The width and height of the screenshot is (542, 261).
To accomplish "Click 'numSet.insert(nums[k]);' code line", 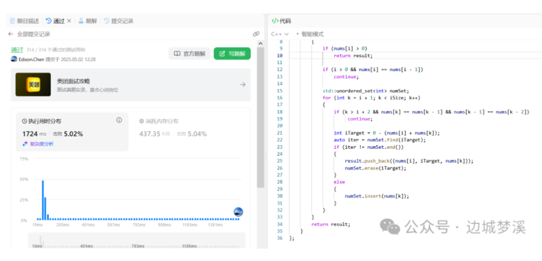I will (x=377, y=196).
